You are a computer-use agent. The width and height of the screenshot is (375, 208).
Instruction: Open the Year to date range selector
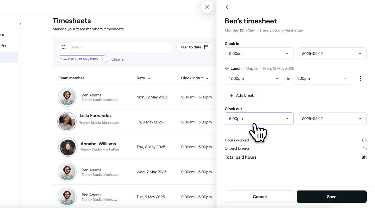click(x=195, y=47)
